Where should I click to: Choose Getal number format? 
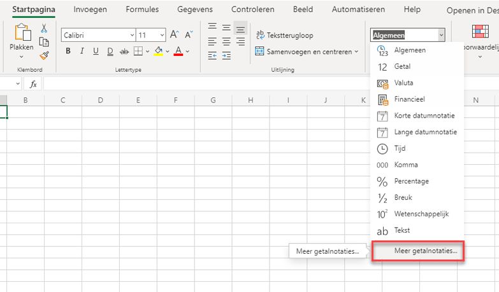[417, 66]
